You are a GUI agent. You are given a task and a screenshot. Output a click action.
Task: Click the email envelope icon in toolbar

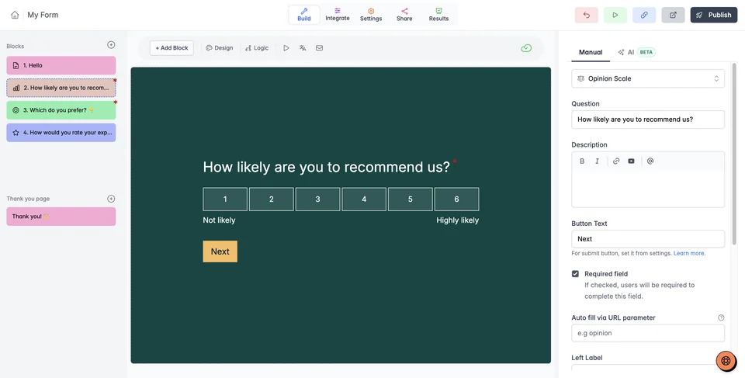[x=319, y=48]
